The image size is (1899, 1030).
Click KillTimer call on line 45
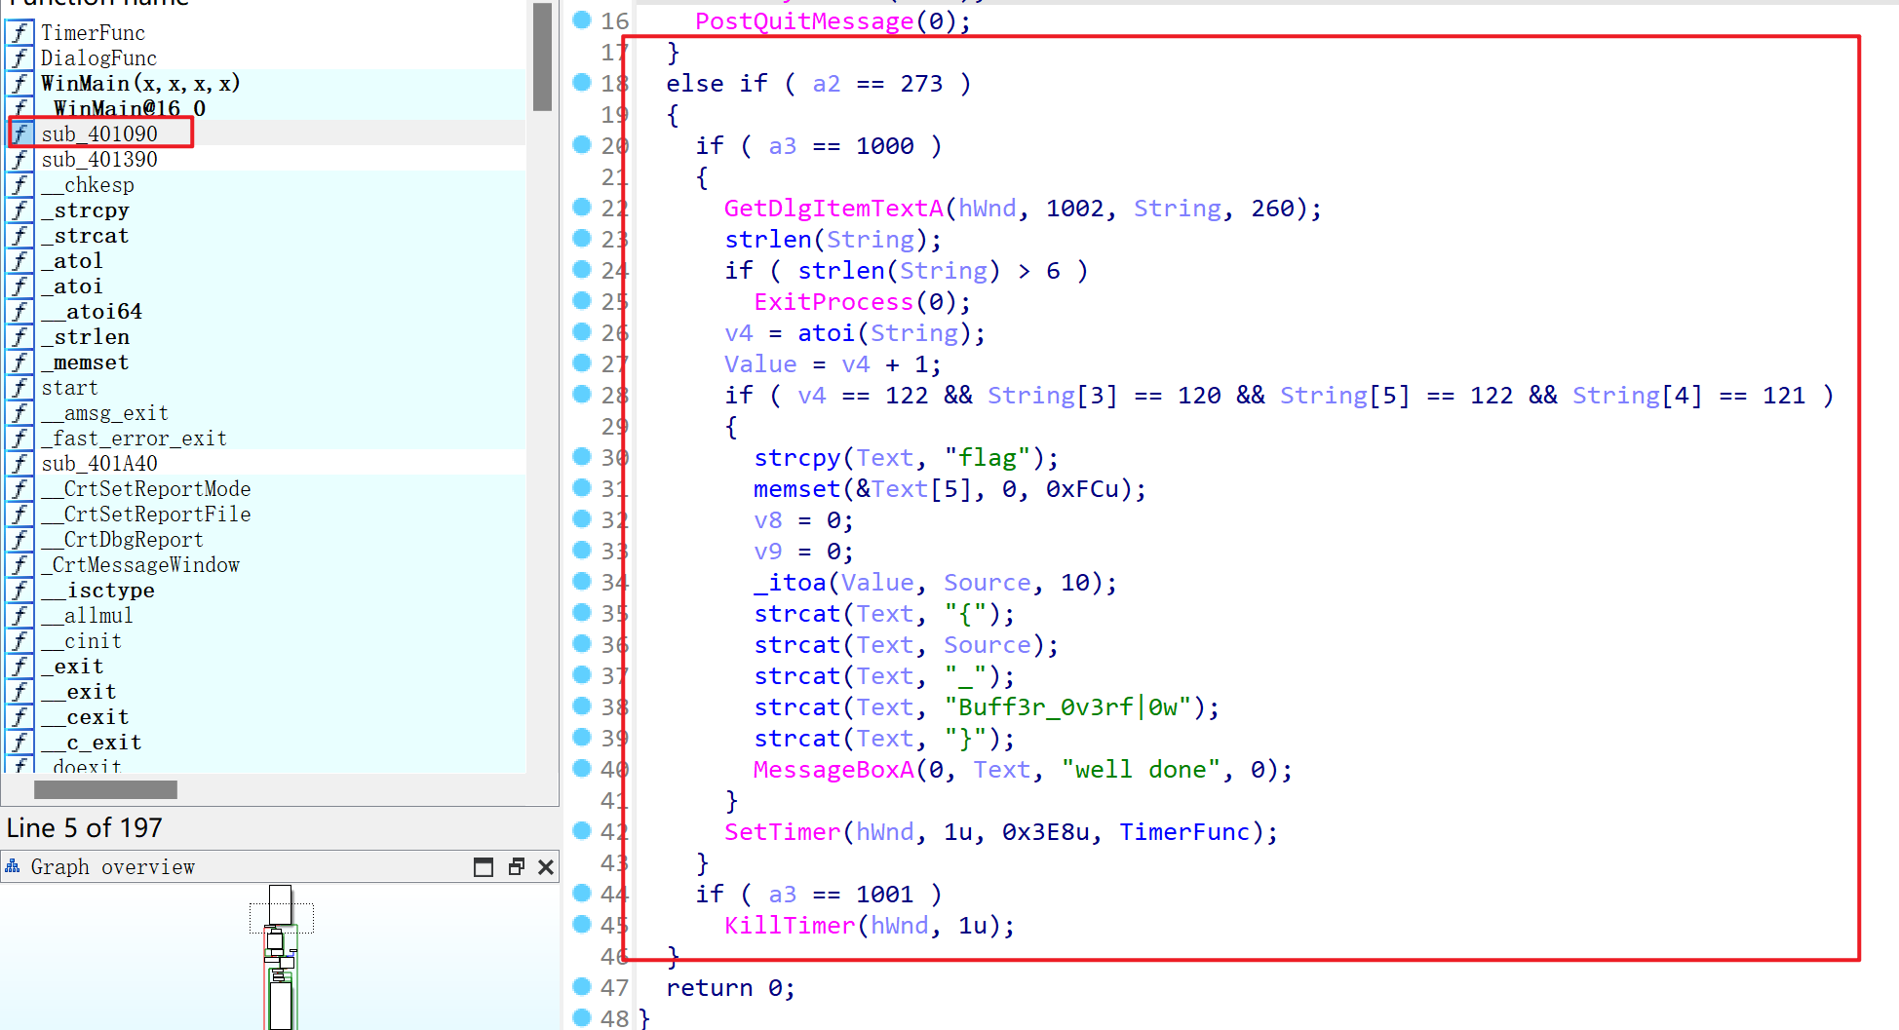(x=790, y=926)
